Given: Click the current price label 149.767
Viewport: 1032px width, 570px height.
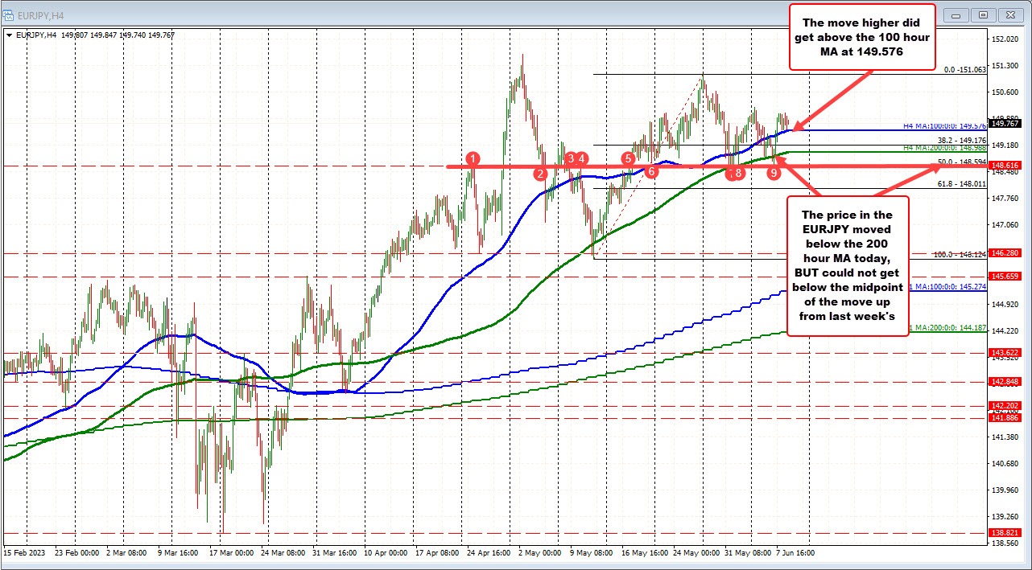Looking at the screenshot, I should coord(1006,123).
